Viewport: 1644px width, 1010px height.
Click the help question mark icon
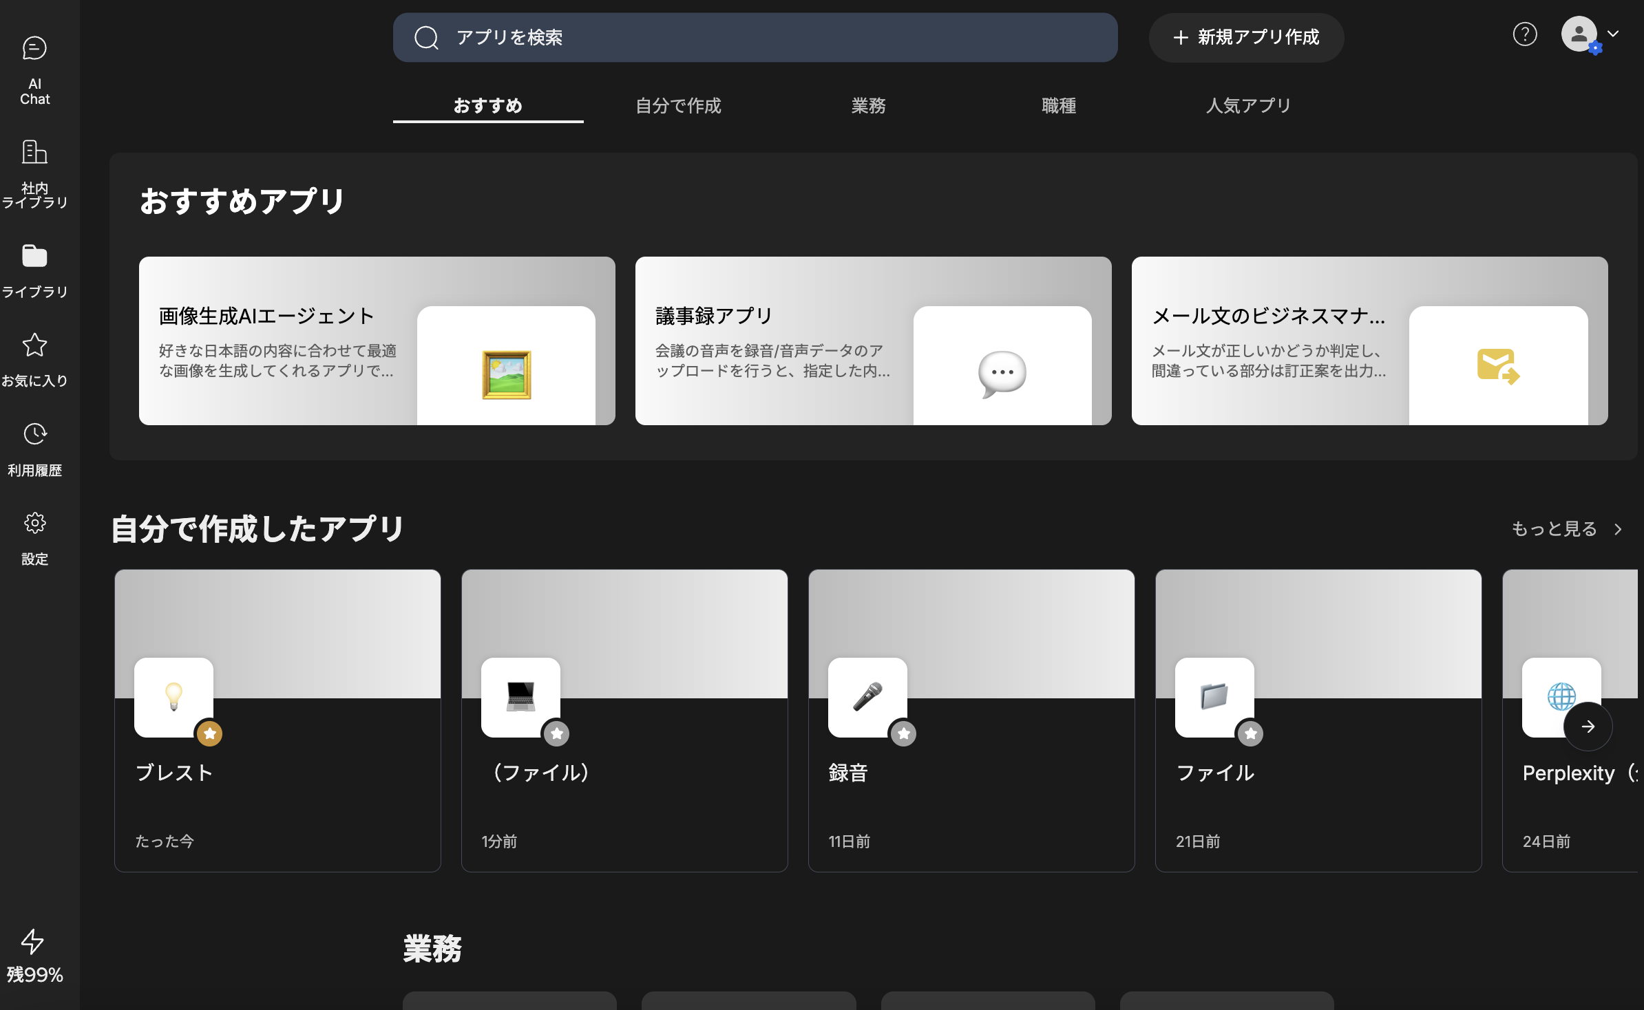coord(1524,34)
